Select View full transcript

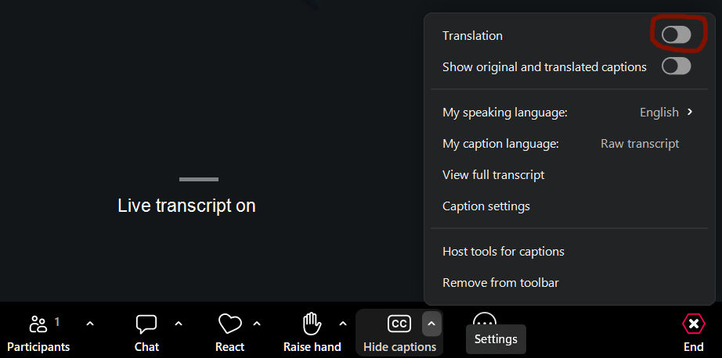point(493,175)
